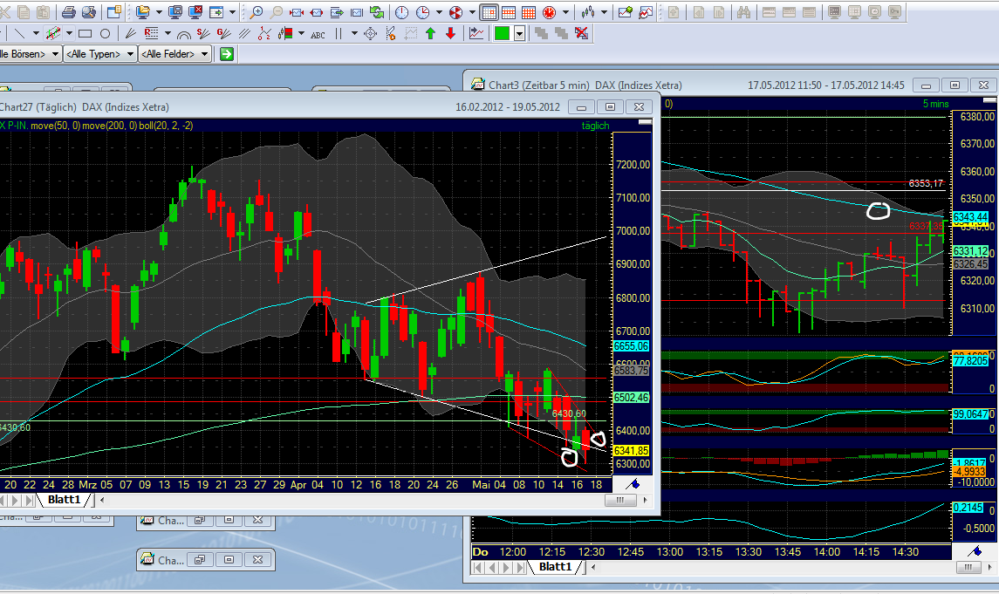Click the Chart3 DAX 5 min window title
Screen dimensions: 999x594
(585, 85)
